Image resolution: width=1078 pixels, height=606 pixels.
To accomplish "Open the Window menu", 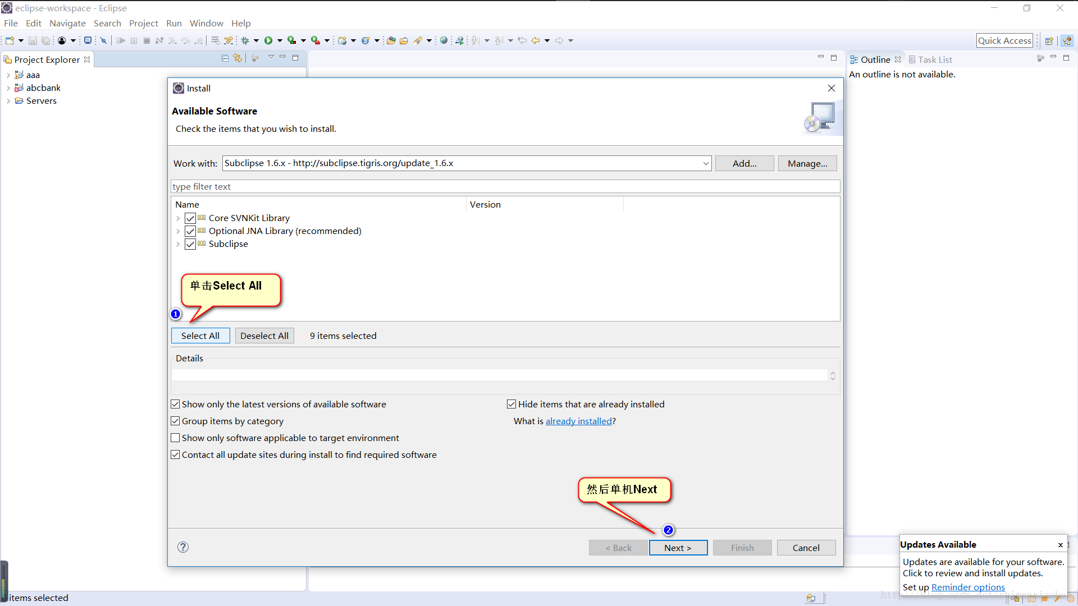I will (206, 23).
